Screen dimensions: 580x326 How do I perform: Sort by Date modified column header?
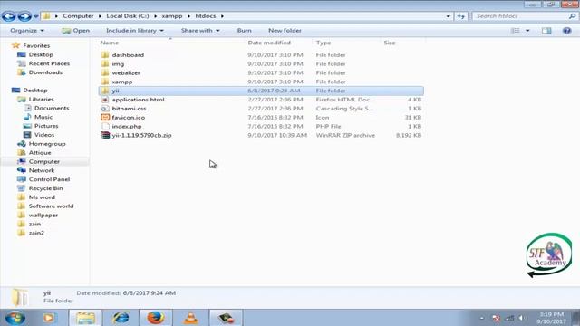269,43
